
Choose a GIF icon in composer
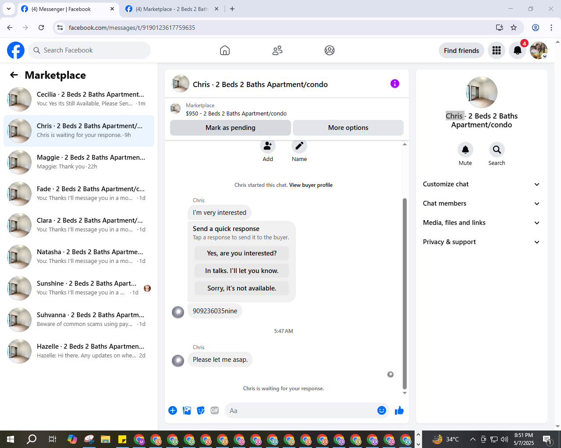[x=214, y=410]
